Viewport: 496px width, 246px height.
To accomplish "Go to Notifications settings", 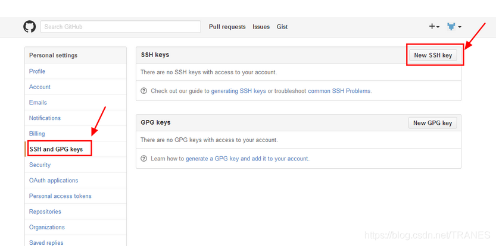I will tap(76, 118).
